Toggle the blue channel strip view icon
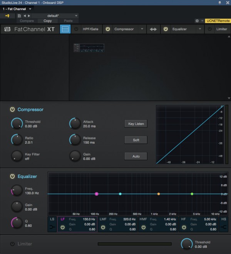This screenshot has height=254, width=231. click(65, 29)
